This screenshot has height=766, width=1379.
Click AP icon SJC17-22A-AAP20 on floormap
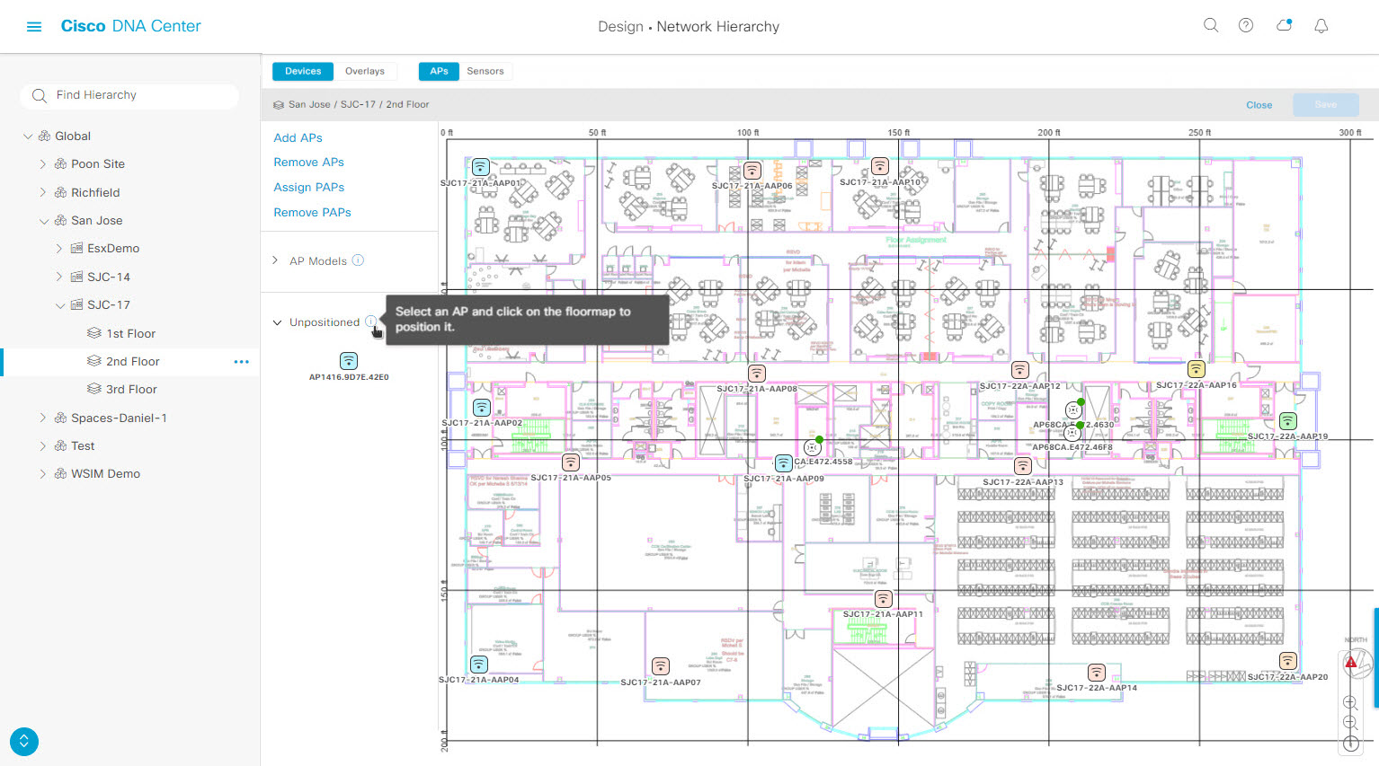point(1288,661)
